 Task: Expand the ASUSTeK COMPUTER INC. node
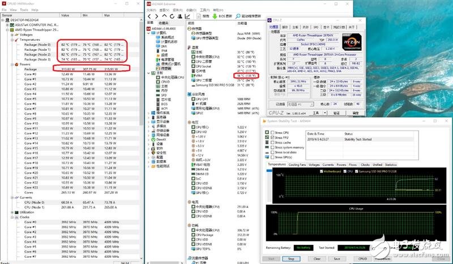pyautogui.click(x=7, y=25)
